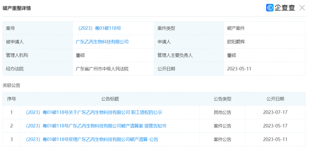Click the 序号 column header
Viewport: 310px width, 154px height.
[11, 99]
